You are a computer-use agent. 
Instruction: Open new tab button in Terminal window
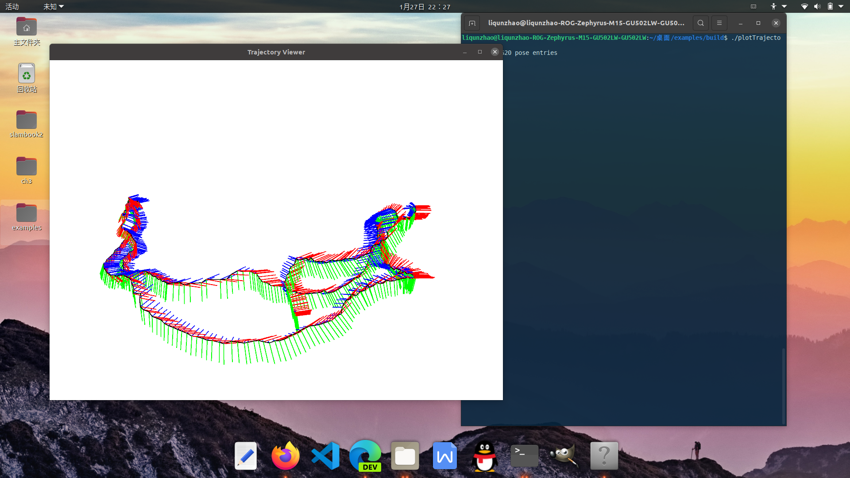(x=472, y=23)
